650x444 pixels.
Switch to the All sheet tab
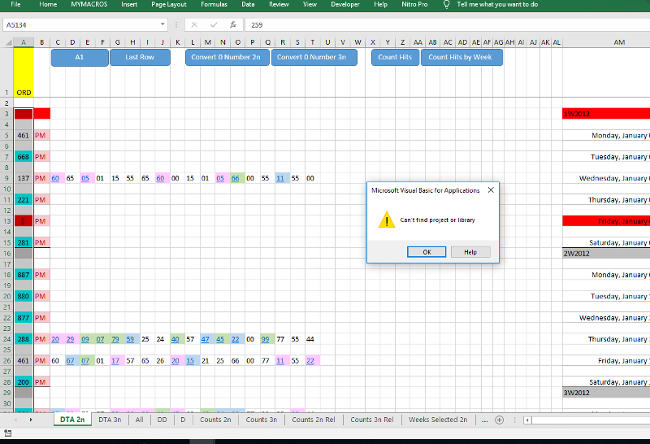pyautogui.click(x=139, y=420)
